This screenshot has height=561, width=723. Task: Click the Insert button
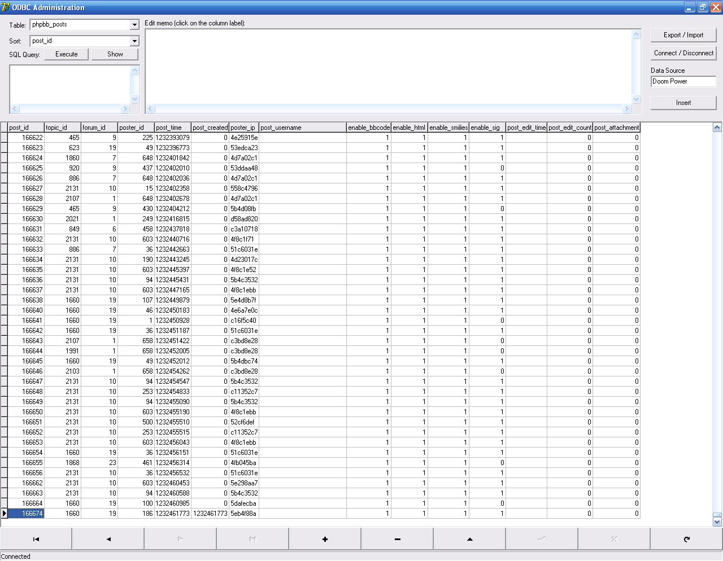click(683, 103)
